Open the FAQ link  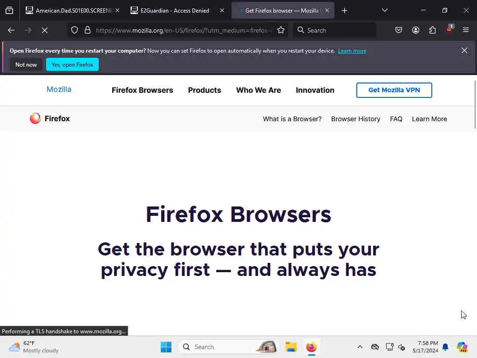[x=396, y=119]
